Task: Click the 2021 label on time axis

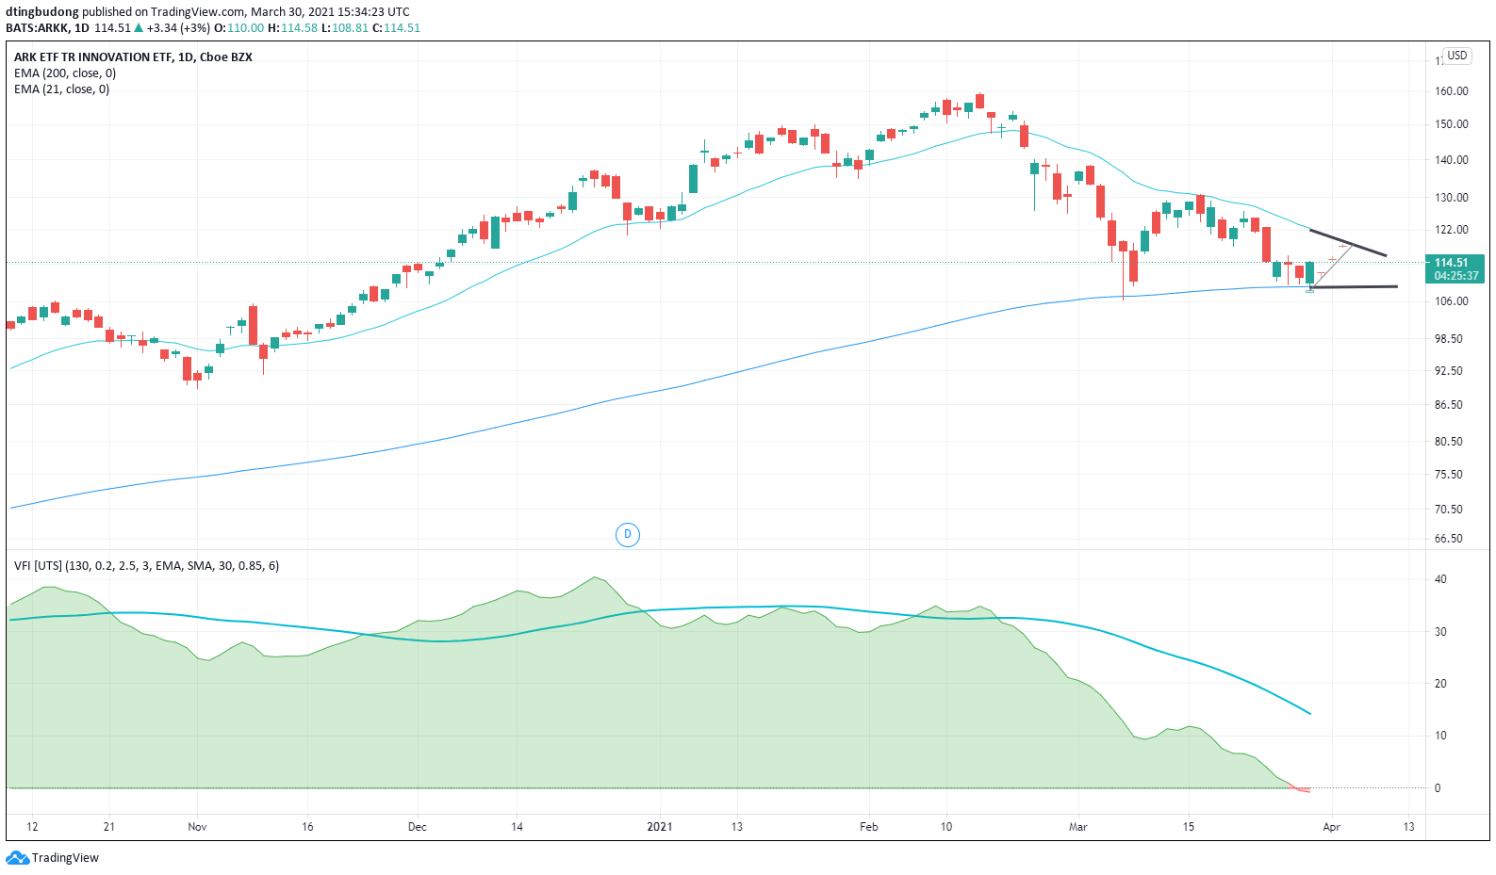Action: (660, 827)
